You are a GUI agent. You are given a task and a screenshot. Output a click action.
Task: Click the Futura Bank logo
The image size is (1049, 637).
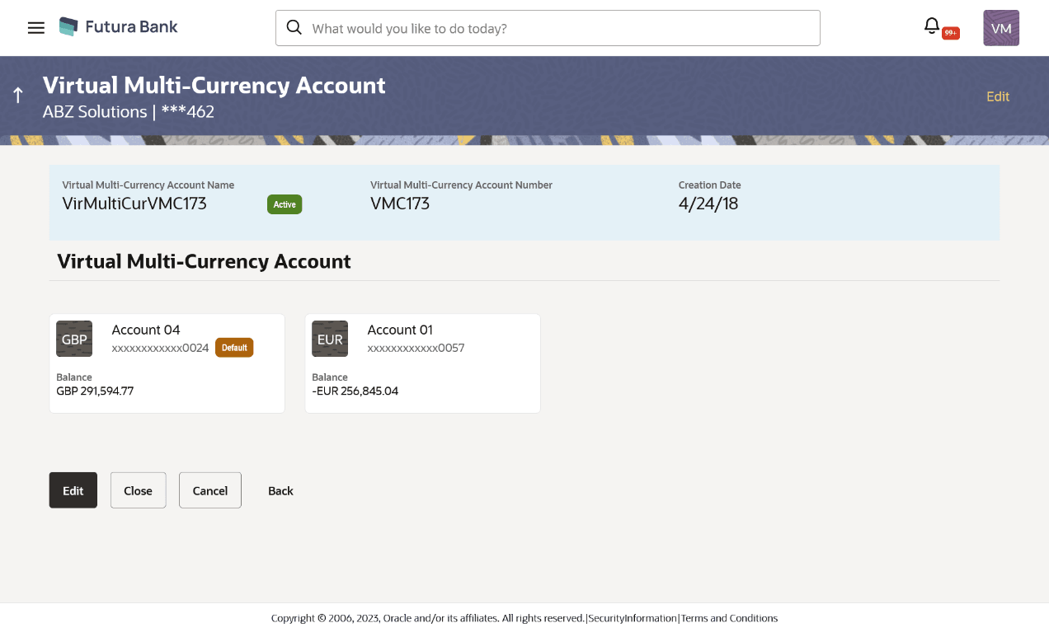(x=118, y=26)
